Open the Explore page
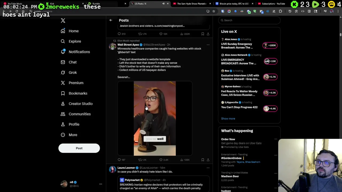Image resolution: width=342 pixels, height=192 pixels. coord(71,41)
